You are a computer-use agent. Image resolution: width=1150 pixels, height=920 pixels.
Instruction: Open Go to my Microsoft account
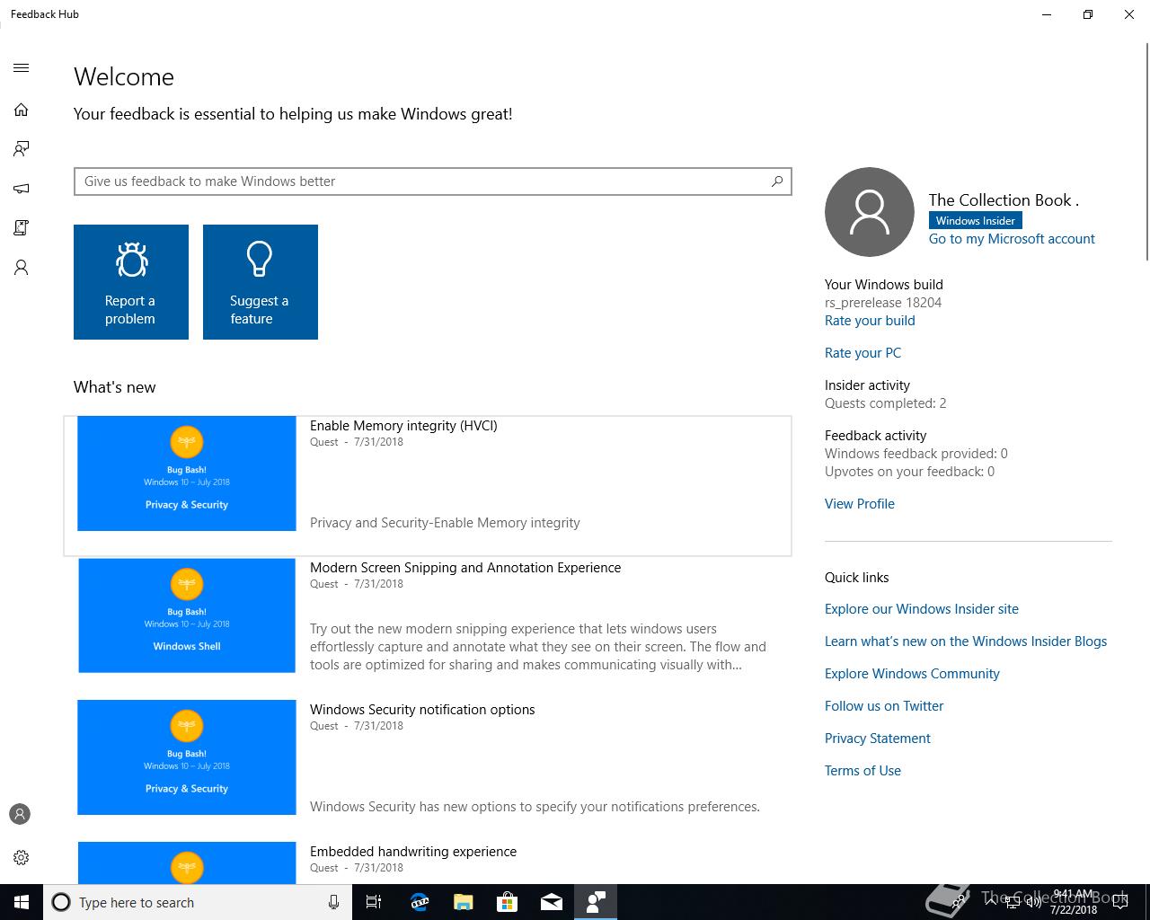pyautogui.click(x=1012, y=239)
